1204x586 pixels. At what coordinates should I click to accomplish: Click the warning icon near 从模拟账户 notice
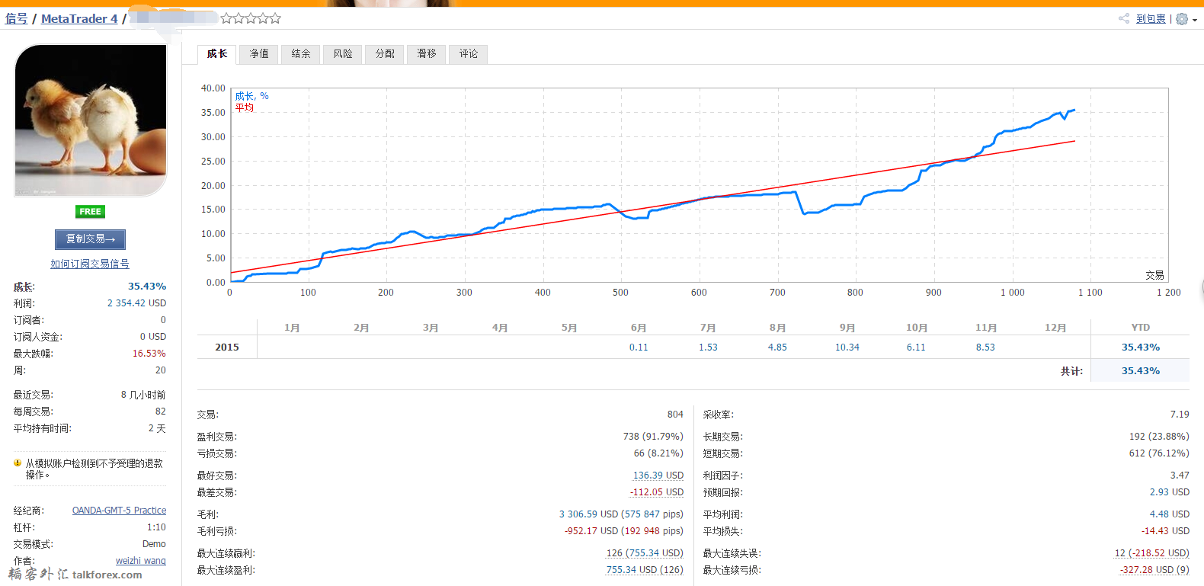[x=18, y=463]
